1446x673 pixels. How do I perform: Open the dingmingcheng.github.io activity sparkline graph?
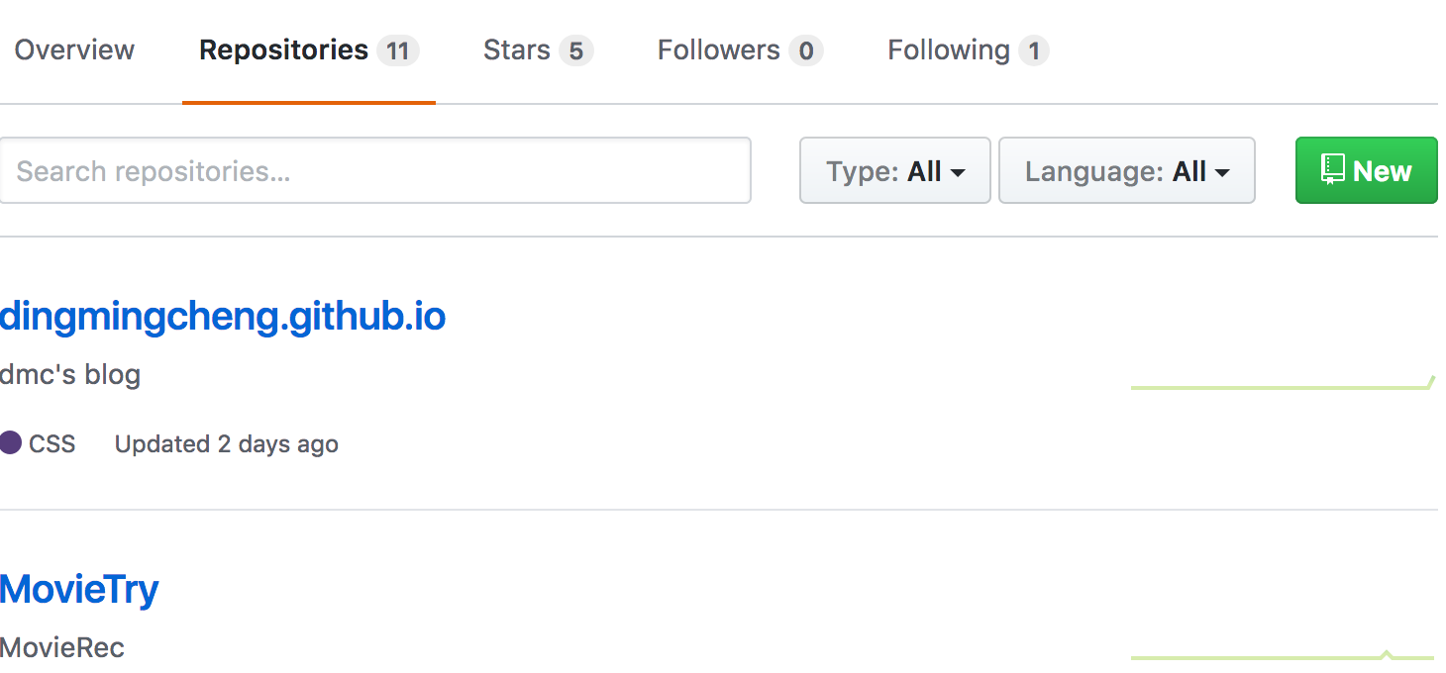(x=1283, y=382)
